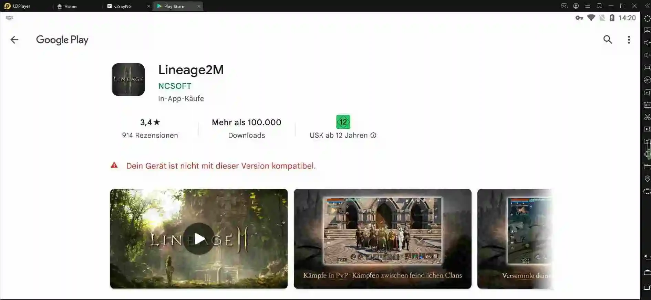
Task: Click the Google Play title logo
Action: tap(62, 40)
